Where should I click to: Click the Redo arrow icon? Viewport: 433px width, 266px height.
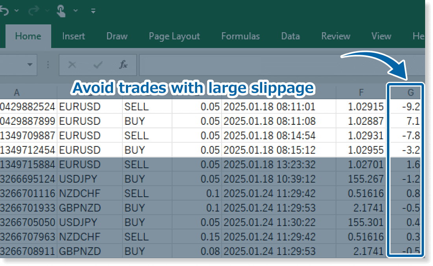tap(34, 11)
